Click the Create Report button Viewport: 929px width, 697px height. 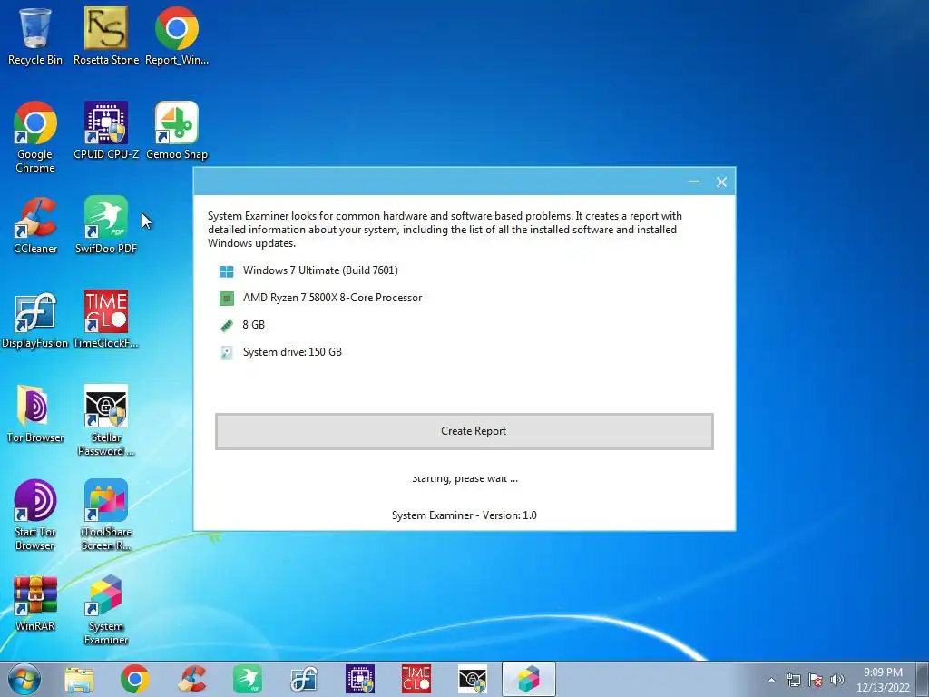coord(464,431)
